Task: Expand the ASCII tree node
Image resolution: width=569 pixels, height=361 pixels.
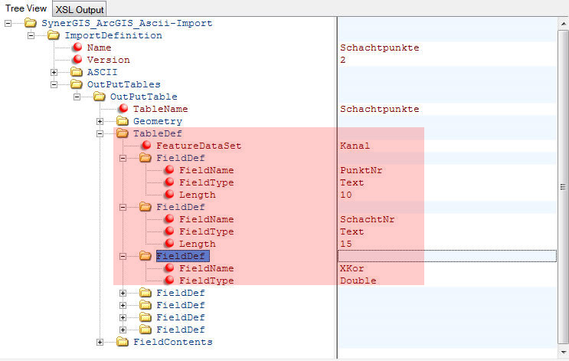Action: click(x=54, y=72)
